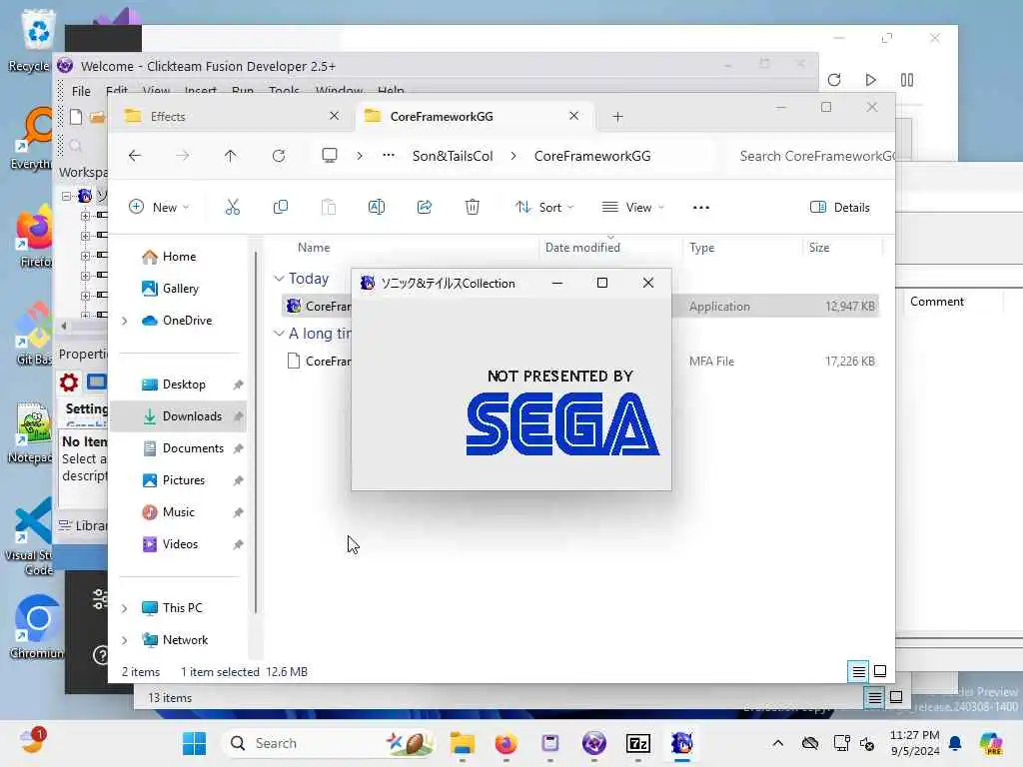The height and width of the screenshot is (767, 1023).
Task: Open Documents in navigation pane
Action: [193, 448]
